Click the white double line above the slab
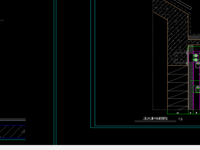 coord(13,120)
